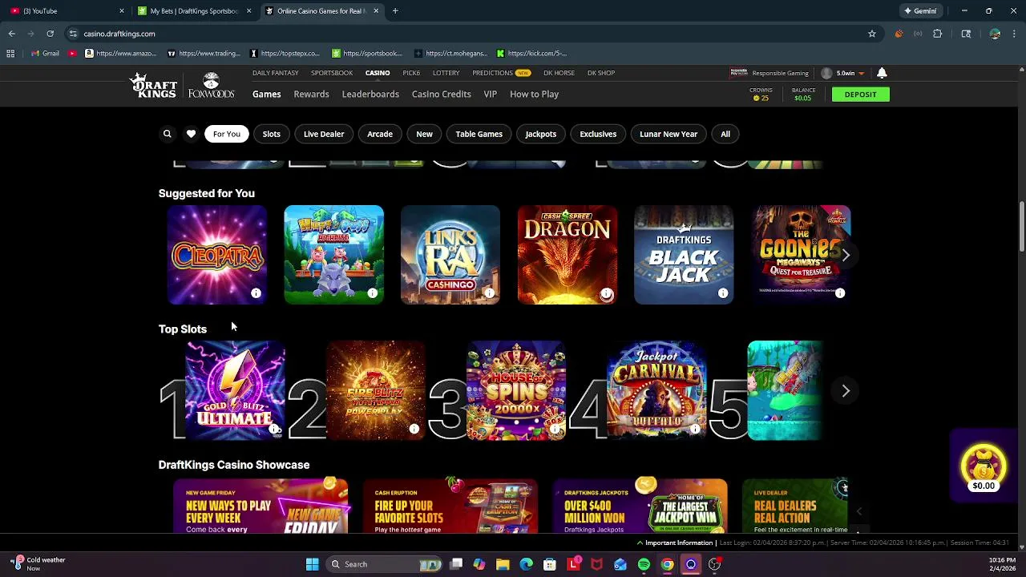Viewport: 1026px width, 577px height.
Task: Open the House of Spins slot
Action: [x=516, y=390]
